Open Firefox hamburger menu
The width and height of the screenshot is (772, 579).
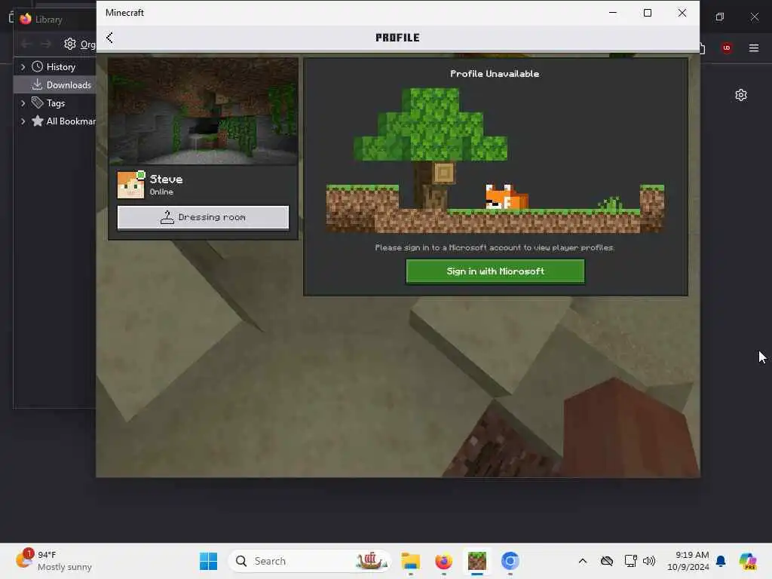click(x=754, y=47)
